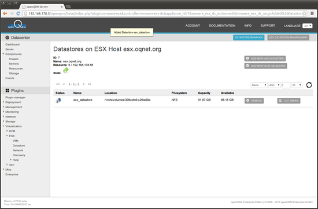Expand Help under ESX
318x209 pixels.
[x=10, y=160]
